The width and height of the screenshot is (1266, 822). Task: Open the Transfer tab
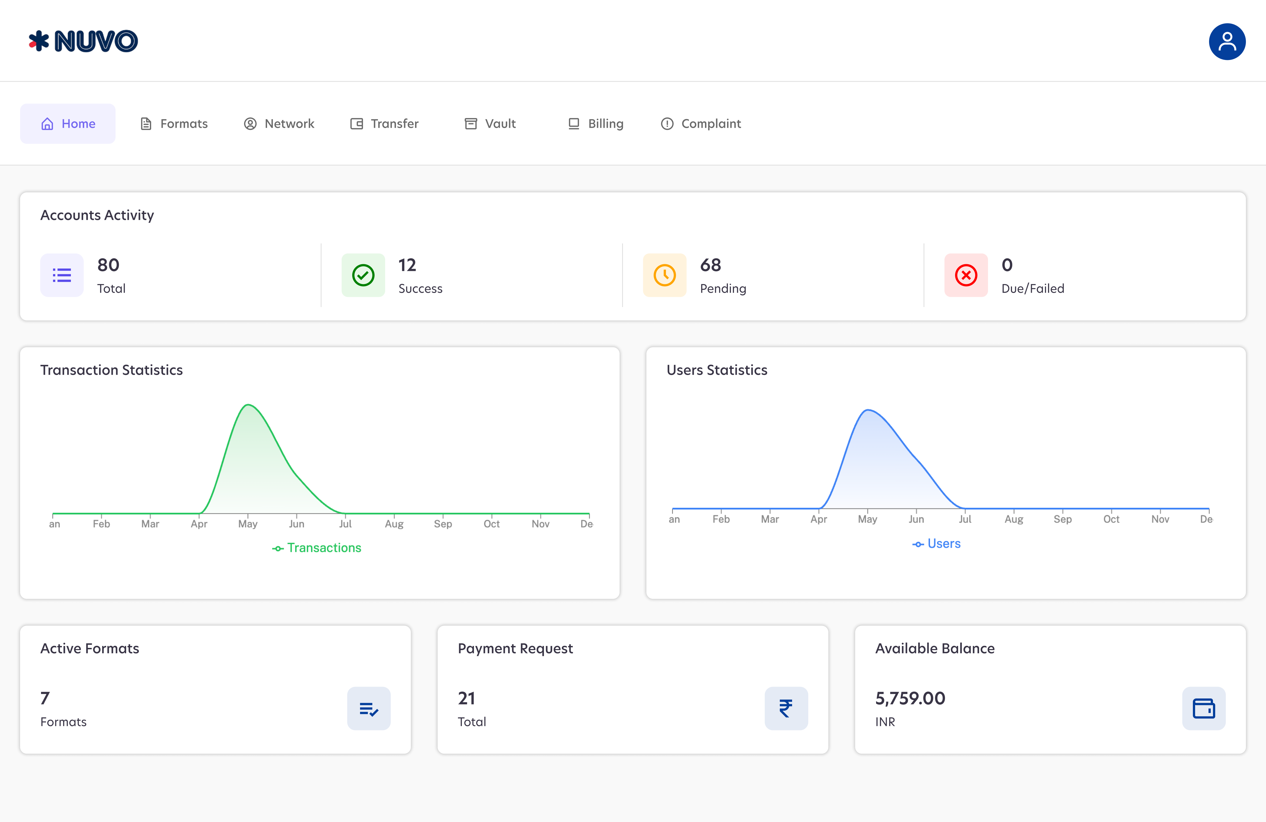point(385,124)
